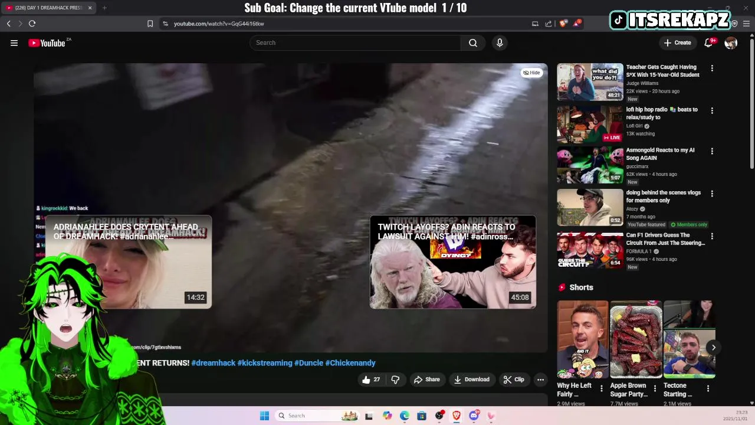The height and width of the screenshot is (425, 755).
Task: Open the YouTube guide hamburger menu
Action: [x=14, y=42]
